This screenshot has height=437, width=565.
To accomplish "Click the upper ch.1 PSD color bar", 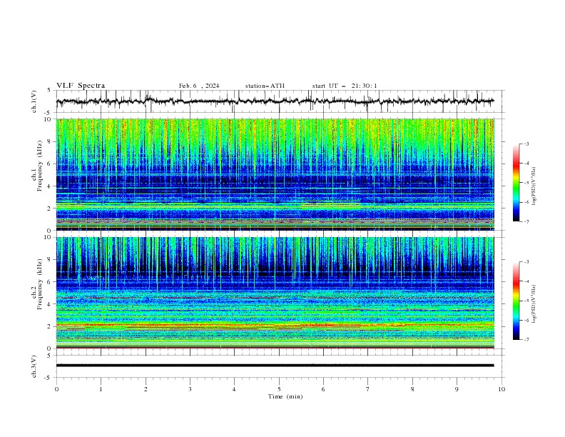I will (516, 183).
